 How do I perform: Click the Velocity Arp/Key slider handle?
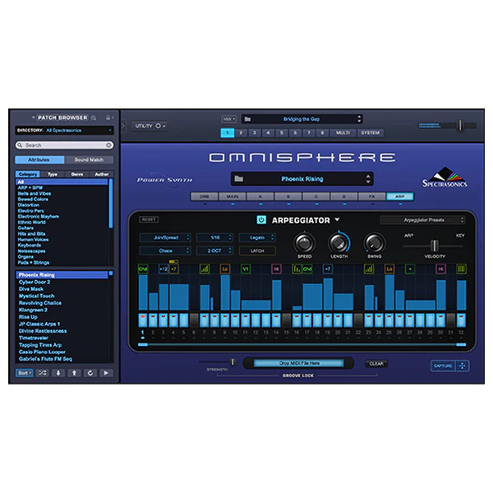[434, 245]
